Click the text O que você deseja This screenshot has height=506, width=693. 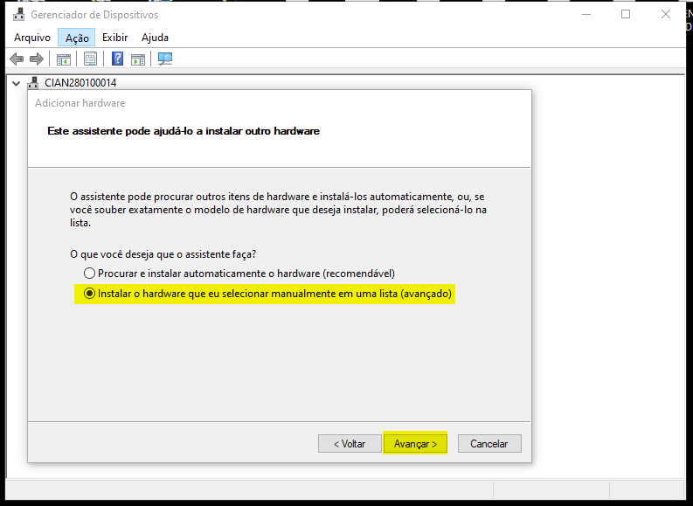[x=163, y=254]
